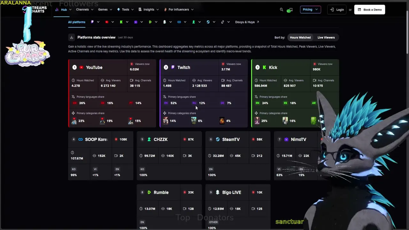
Task: Select the YouTube platform tab icon
Action: pyautogui.click(x=107, y=22)
